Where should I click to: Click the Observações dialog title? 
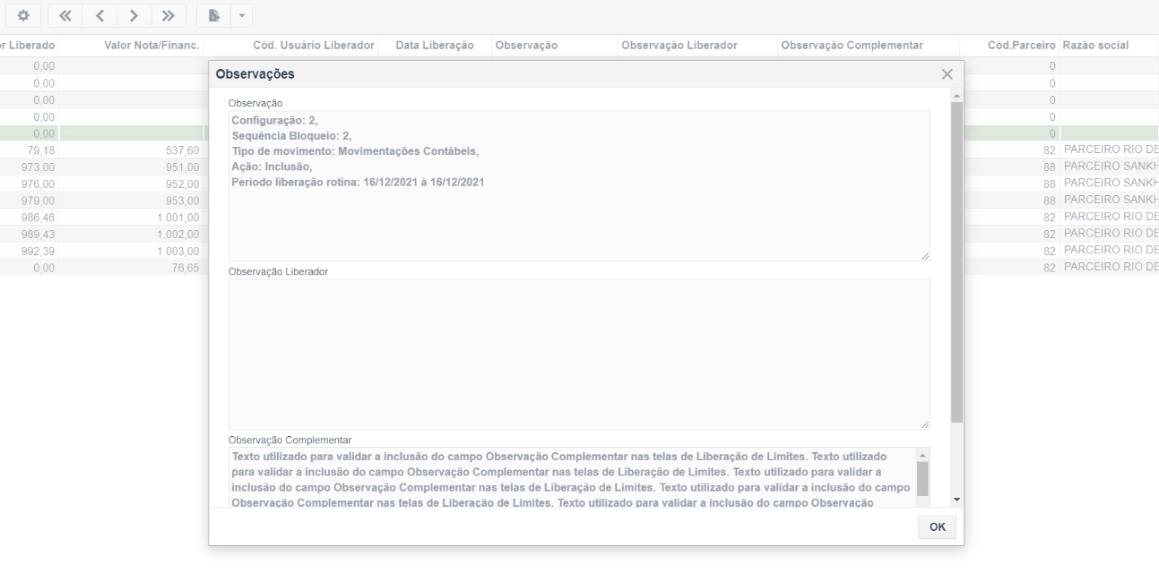pyautogui.click(x=255, y=74)
